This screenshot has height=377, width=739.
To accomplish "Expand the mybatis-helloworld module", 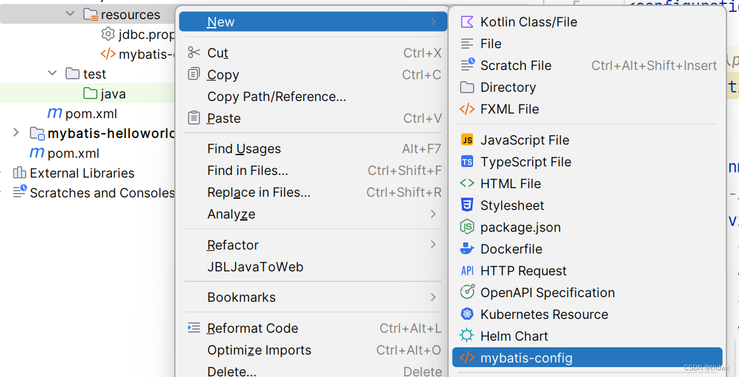I will [16, 133].
